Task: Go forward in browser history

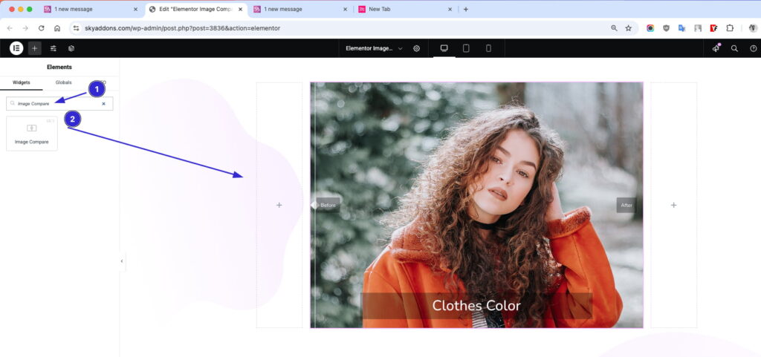Action: [x=26, y=29]
